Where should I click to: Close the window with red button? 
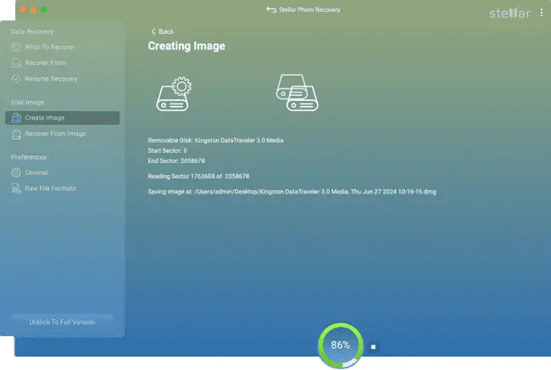point(23,10)
